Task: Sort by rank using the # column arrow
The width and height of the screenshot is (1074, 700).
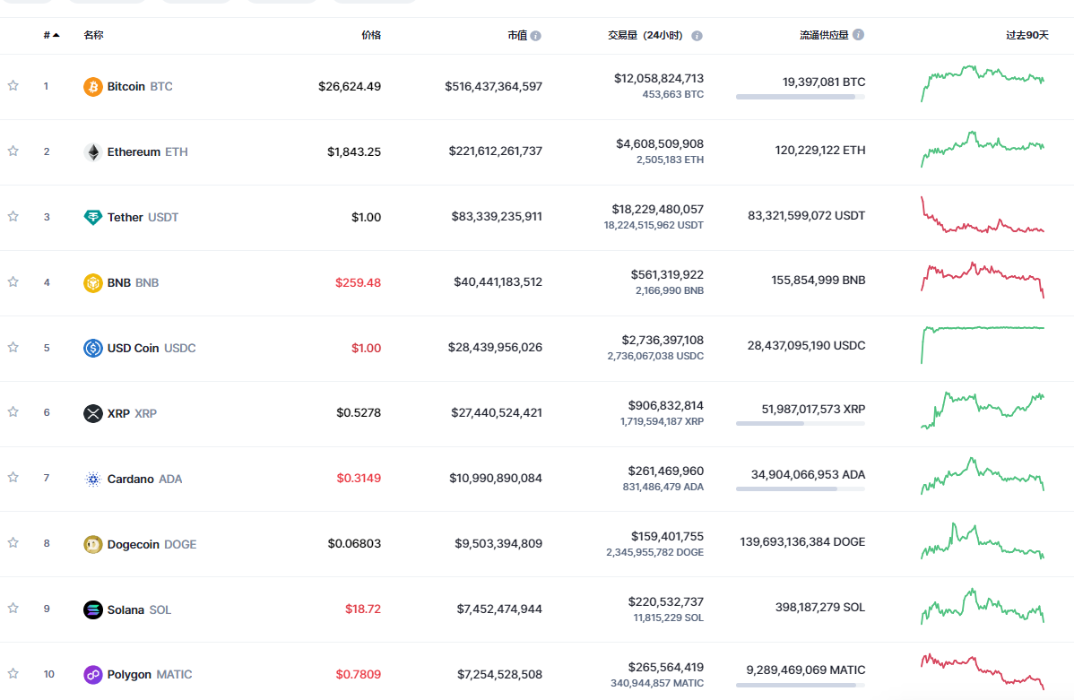Action: [56, 35]
